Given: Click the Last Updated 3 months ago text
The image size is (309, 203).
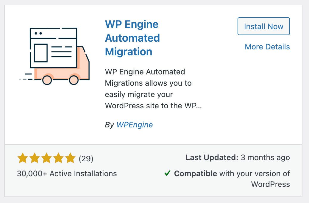Looking at the screenshot, I should (x=238, y=157).
